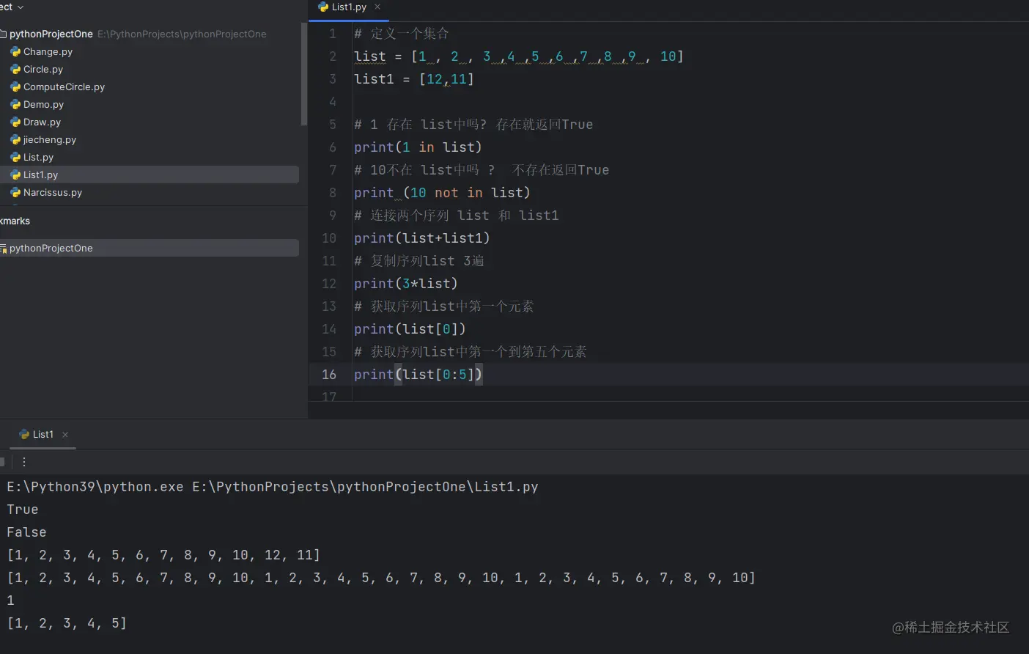This screenshot has width=1029, height=654.
Task: Click line number 8 in gutter
Action: point(333,193)
